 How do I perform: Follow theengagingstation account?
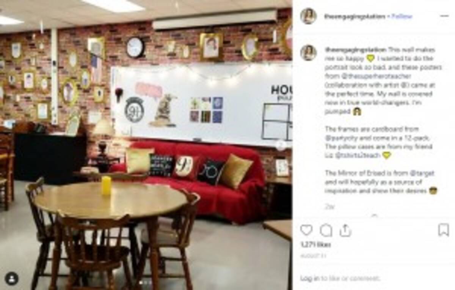point(402,16)
